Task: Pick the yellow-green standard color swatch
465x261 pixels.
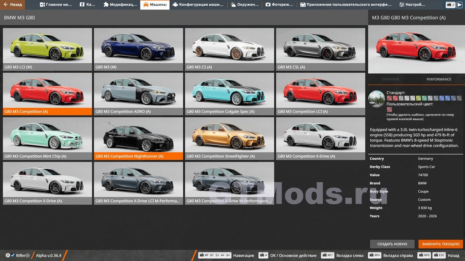Action: pyautogui.click(x=418, y=98)
